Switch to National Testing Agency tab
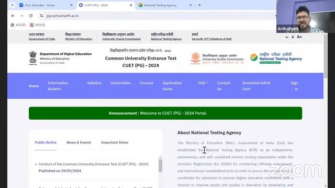The image size is (335, 188). [164, 5]
